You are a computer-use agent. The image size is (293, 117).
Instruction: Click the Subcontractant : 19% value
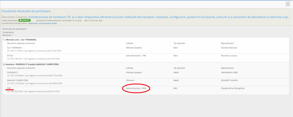coord(136,56)
